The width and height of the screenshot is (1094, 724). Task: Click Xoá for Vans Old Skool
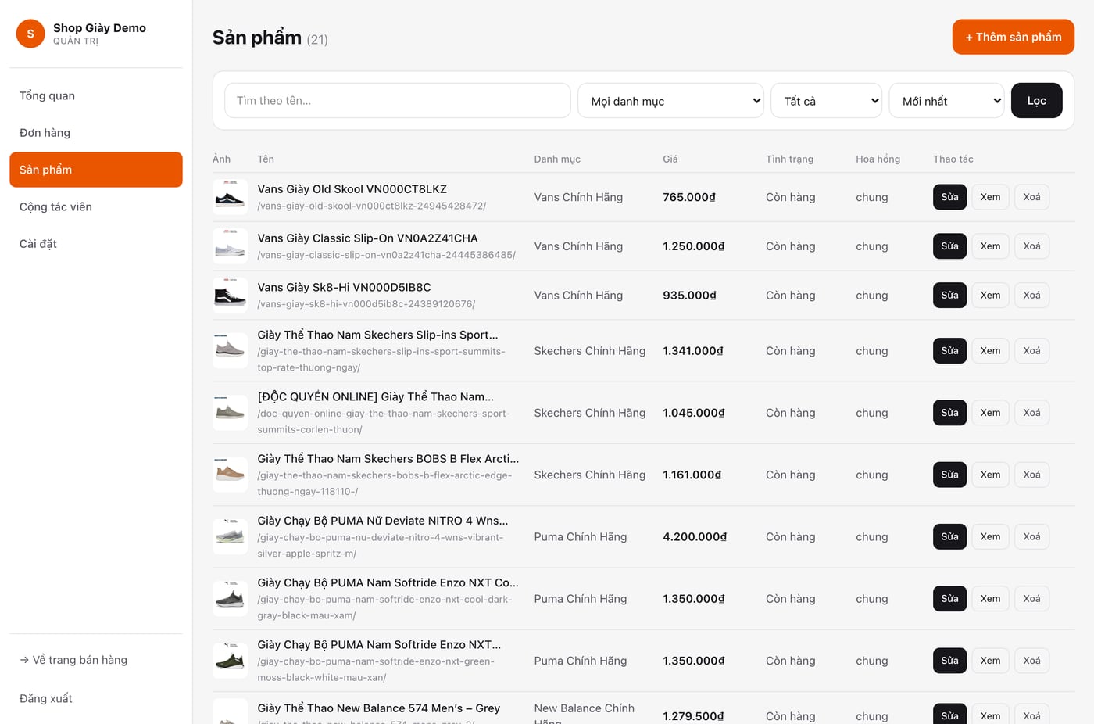tap(1031, 197)
